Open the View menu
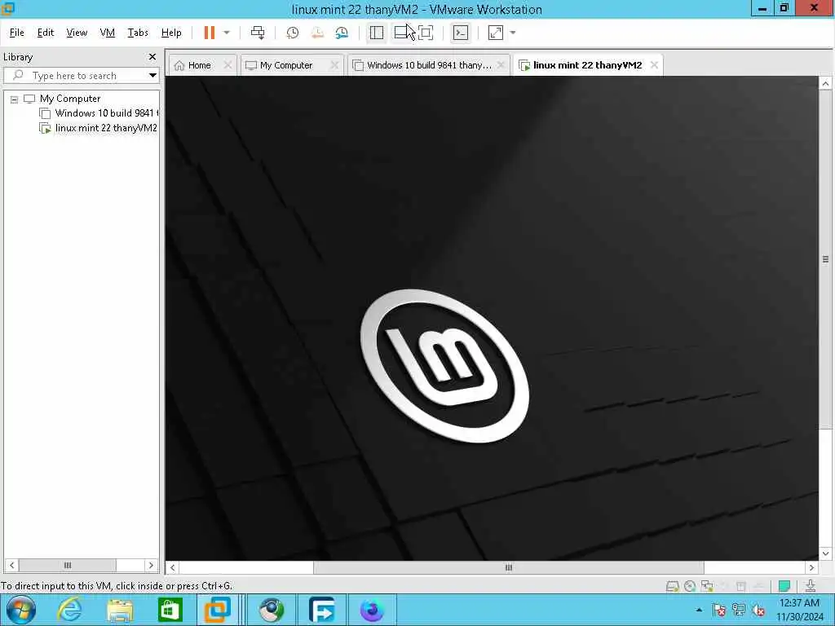The height and width of the screenshot is (626, 835). (77, 33)
